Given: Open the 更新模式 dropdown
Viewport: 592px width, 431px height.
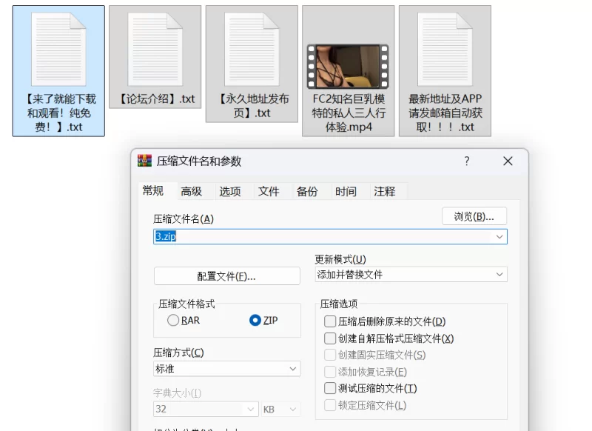Looking at the screenshot, I should 411,275.
